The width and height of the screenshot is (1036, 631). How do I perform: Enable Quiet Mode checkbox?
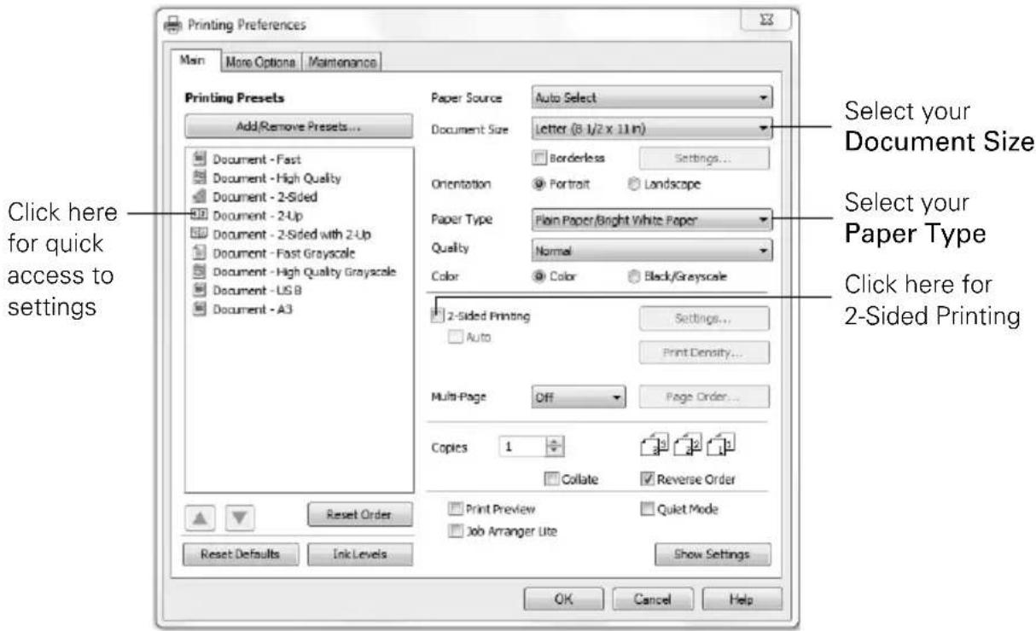pyautogui.click(x=648, y=509)
